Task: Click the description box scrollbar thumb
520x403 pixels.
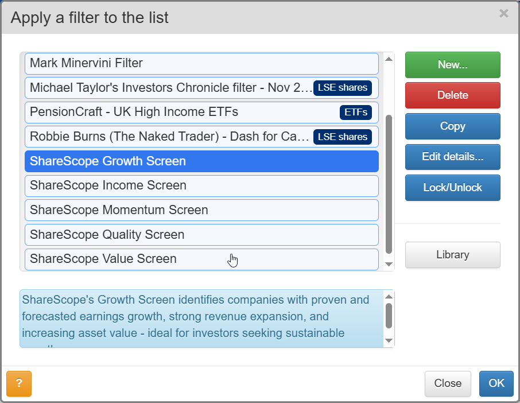Action: click(389, 316)
